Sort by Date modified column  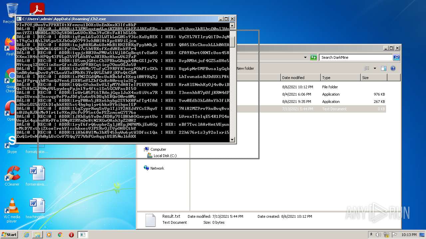[x=301, y=78]
